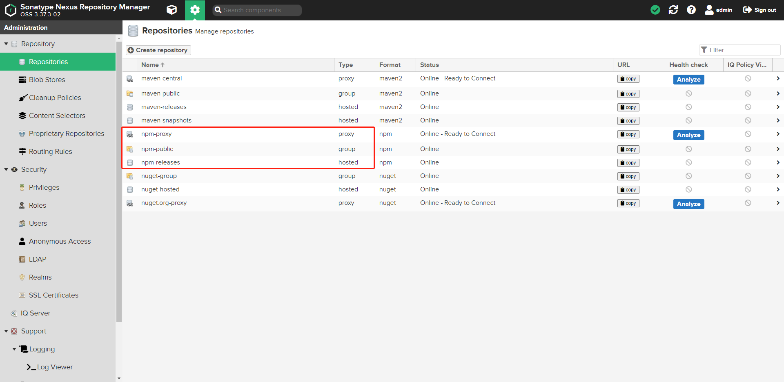The image size is (784, 382).
Task: Collapse the Repository tree section
Action: tap(6, 44)
